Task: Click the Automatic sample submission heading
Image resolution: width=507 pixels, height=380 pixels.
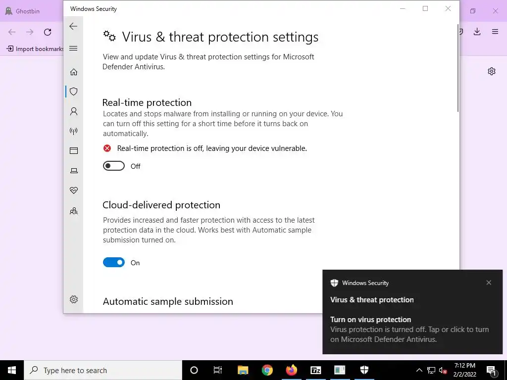Action: (168, 301)
